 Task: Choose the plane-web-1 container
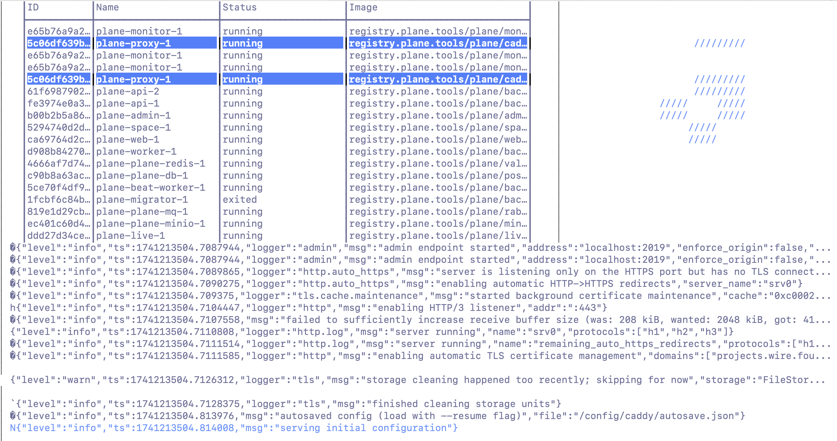(127, 140)
